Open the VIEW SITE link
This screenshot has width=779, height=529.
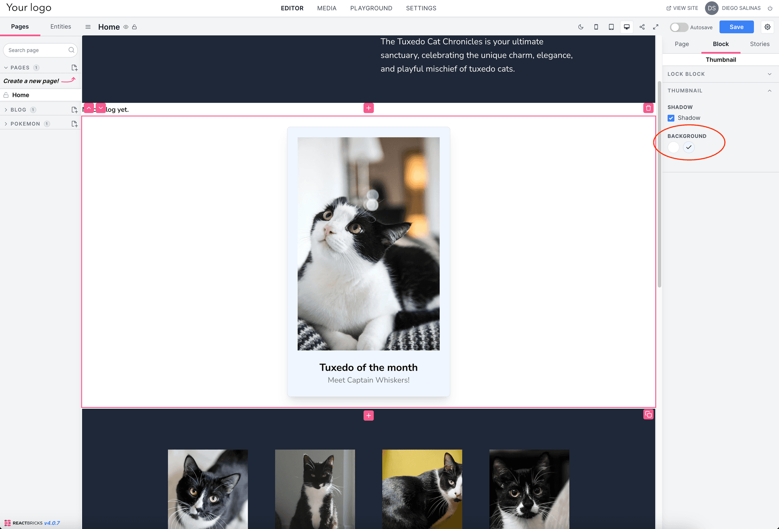click(x=682, y=8)
